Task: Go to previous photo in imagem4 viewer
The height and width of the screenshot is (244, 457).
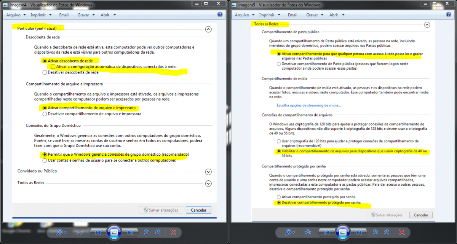Action: click(98, 232)
